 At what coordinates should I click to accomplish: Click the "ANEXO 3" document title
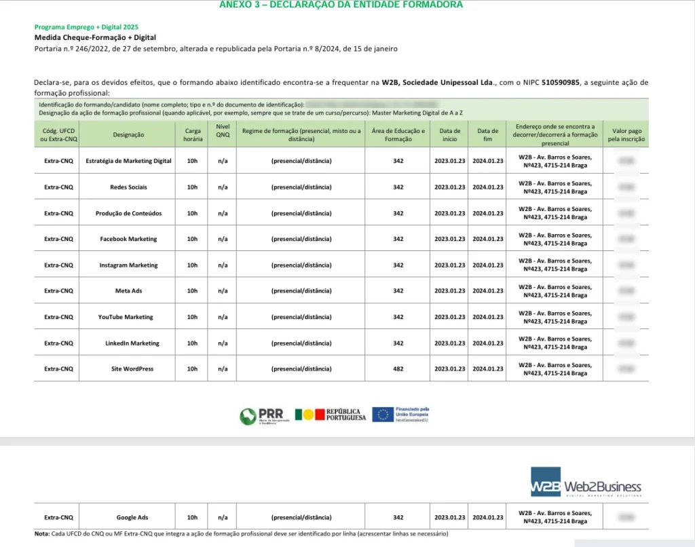(341, 5)
